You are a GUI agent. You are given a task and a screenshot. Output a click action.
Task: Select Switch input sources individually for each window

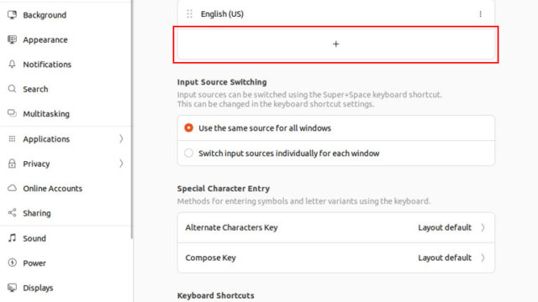pyautogui.click(x=188, y=153)
